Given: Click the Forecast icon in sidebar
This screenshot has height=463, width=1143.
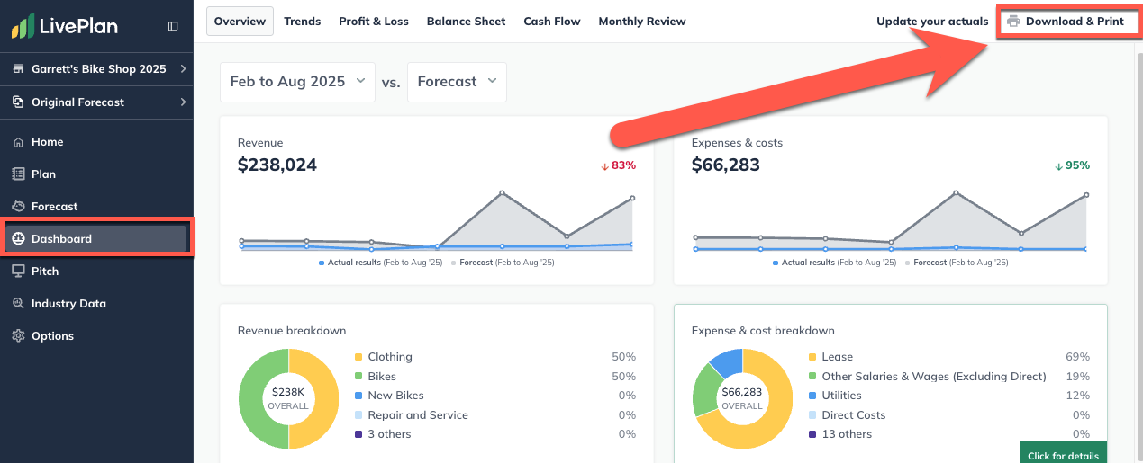Looking at the screenshot, I should coord(18,207).
